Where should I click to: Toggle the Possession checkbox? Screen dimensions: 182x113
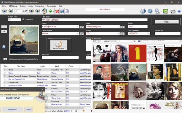[23, 19]
